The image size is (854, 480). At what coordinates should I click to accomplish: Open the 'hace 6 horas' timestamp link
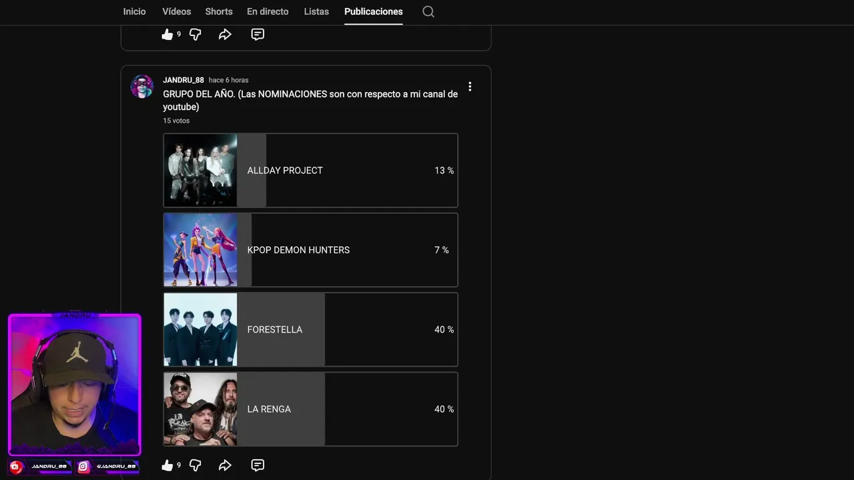pos(228,80)
